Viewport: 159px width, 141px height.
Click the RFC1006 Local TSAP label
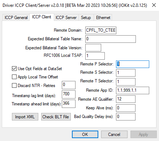tap(63, 55)
